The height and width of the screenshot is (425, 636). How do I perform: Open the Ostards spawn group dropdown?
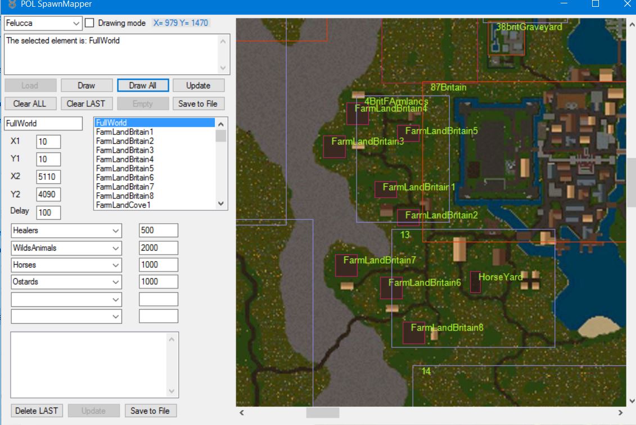click(x=66, y=282)
